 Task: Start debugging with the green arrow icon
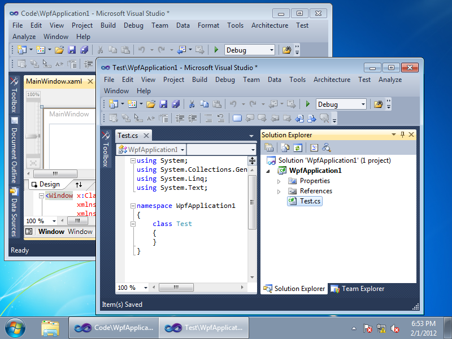tap(308, 104)
